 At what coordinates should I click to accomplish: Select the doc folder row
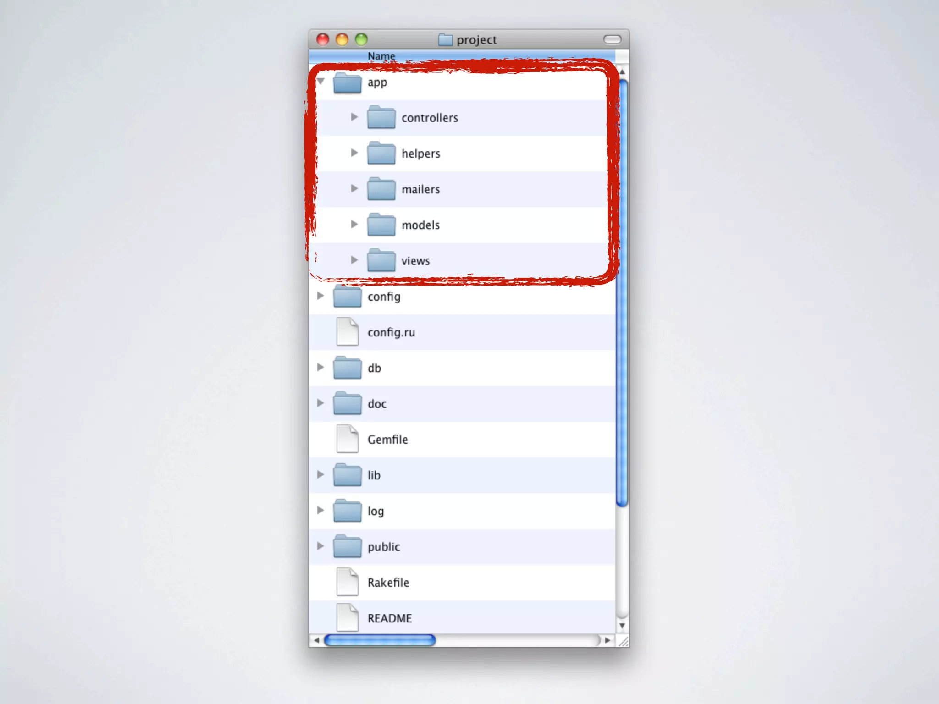(x=377, y=404)
